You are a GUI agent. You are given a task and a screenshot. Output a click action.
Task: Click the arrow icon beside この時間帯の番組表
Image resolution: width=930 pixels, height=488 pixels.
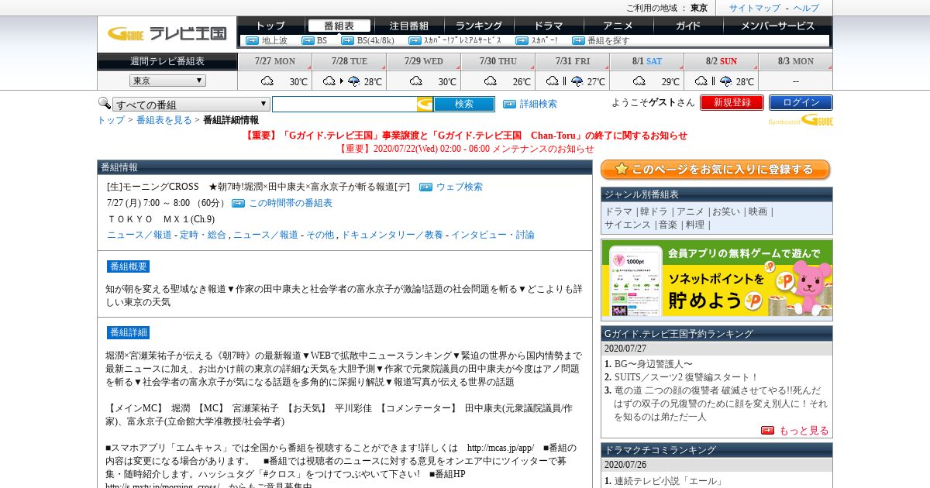pos(238,203)
